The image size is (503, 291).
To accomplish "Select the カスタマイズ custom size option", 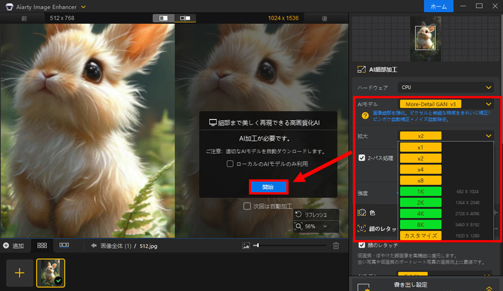I will coord(420,236).
